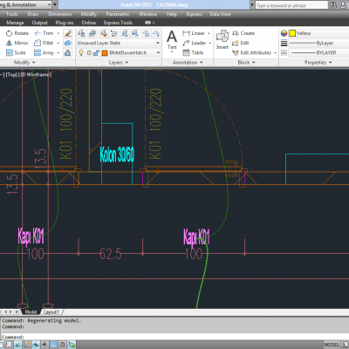Click the third Layers panel tool icon
Image resolution: width=349 pixels, height=349 pixels.
(x=104, y=33)
